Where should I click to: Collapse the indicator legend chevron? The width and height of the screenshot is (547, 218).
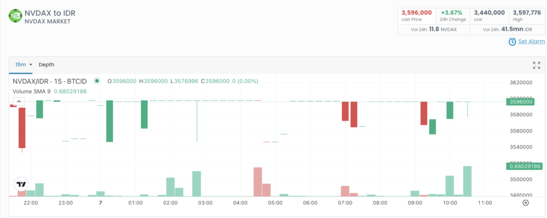pyautogui.click(x=19, y=102)
